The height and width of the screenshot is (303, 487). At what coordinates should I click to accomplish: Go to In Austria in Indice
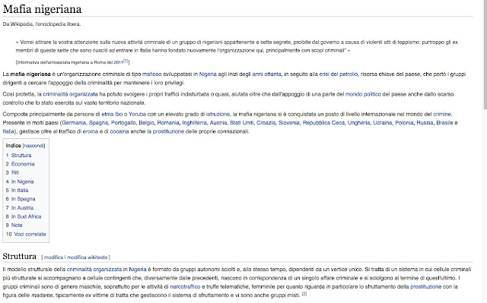click(x=22, y=208)
